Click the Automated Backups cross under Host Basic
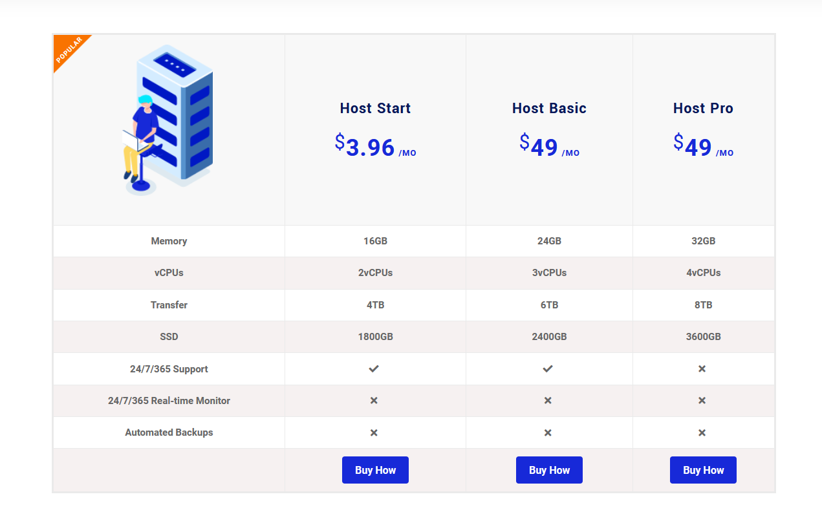The image size is (822, 523). pos(548,432)
